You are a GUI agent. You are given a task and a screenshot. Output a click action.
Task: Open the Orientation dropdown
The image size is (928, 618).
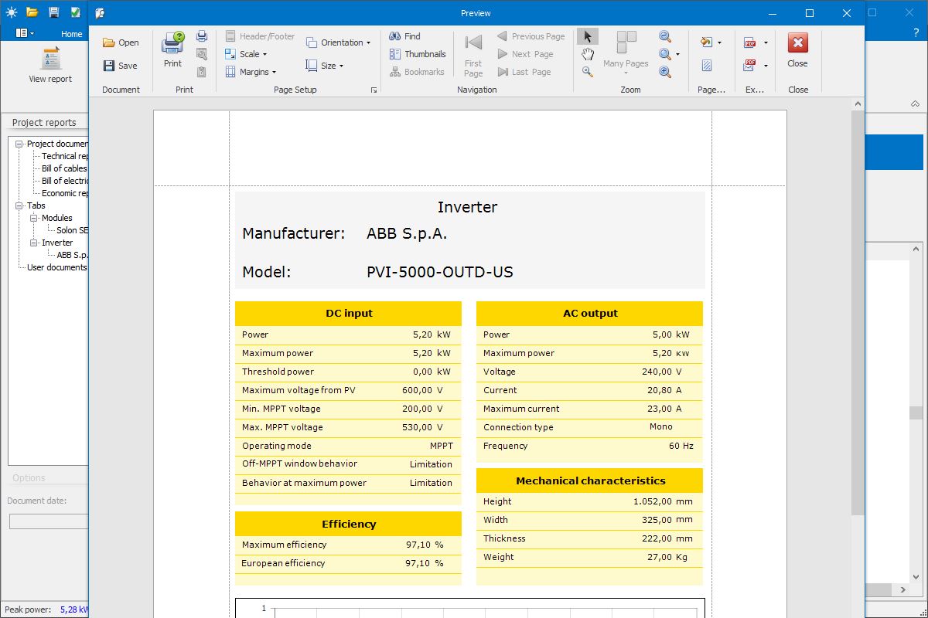click(x=338, y=42)
